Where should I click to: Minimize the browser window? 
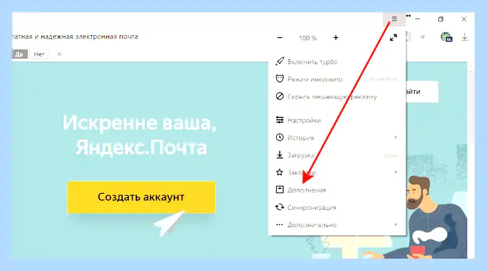tap(418, 19)
